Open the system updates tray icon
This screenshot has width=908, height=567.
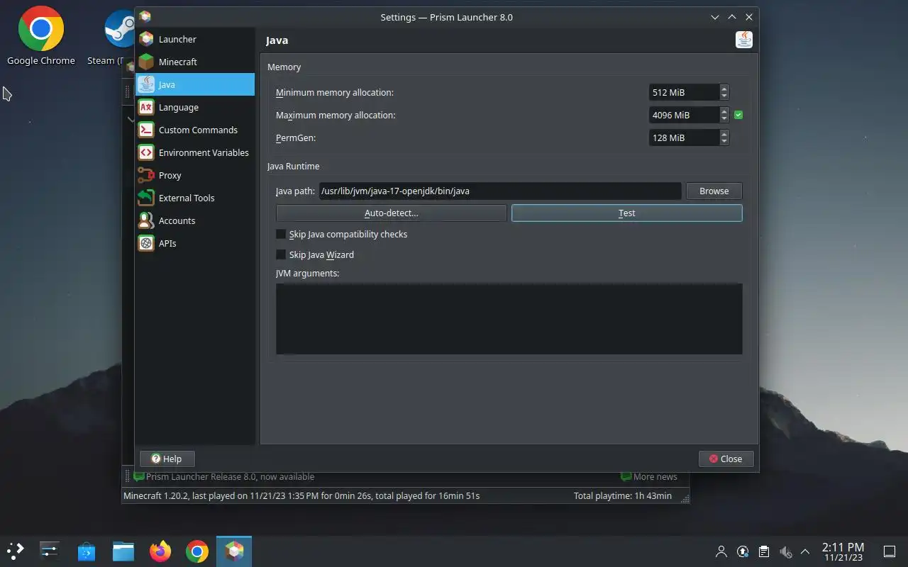tap(743, 551)
